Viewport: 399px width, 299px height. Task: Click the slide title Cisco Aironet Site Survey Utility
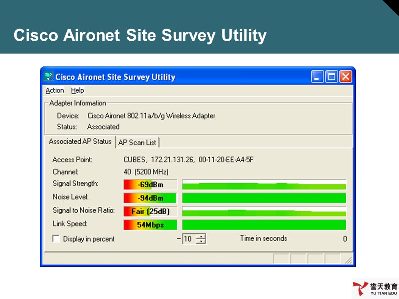pyautogui.click(x=140, y=35)
